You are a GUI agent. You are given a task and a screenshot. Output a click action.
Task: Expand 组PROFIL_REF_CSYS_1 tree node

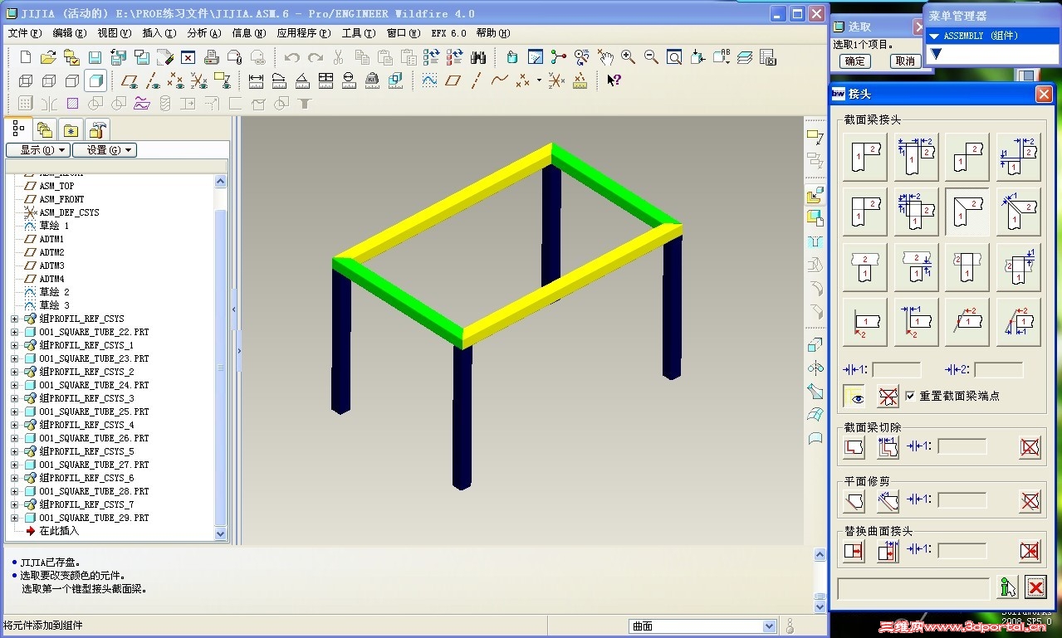point(14,345)
